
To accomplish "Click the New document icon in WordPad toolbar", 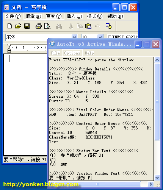I will (9, 26).
